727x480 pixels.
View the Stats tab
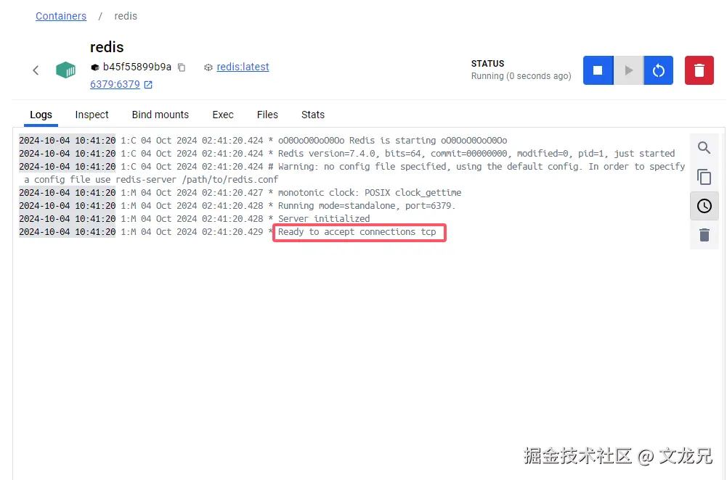click(x=313, y=115)
